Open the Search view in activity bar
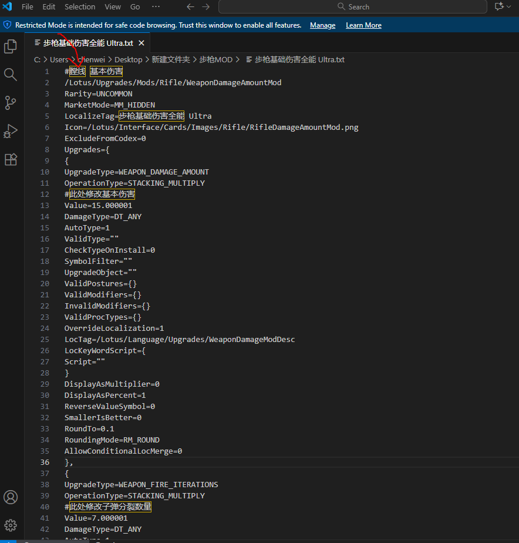 tap(11, 74)
